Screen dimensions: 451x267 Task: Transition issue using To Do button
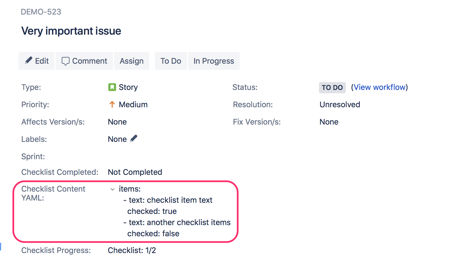point(171,61)
